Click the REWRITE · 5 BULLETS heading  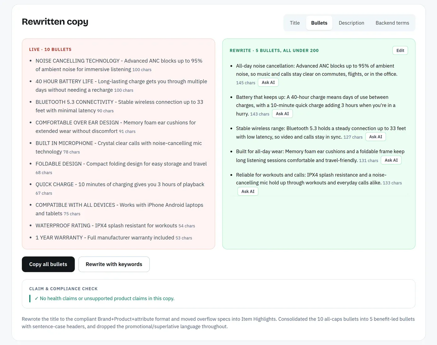[x=274, y=51]
